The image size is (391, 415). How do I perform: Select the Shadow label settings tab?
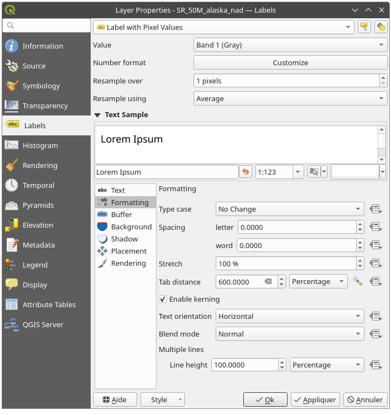(124, 239)
